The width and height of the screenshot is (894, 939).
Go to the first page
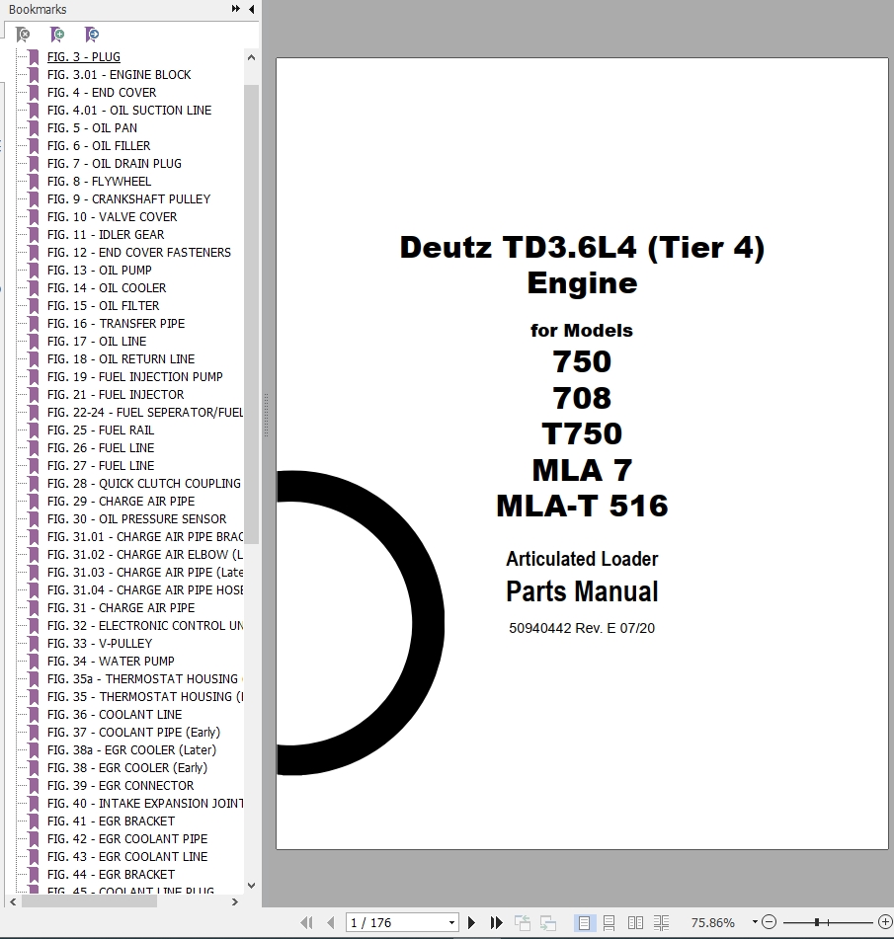pyautogui.click(x=306, y=922)
